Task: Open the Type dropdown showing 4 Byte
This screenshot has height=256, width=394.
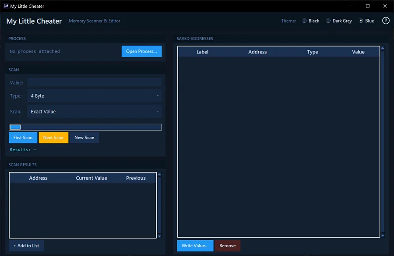Action: pyautogui.click(x=95, y=96)
